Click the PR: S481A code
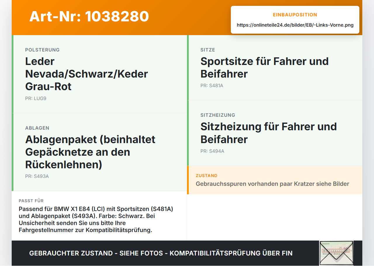Viewport: 374px width, 266px height. [x=212, y=86]
